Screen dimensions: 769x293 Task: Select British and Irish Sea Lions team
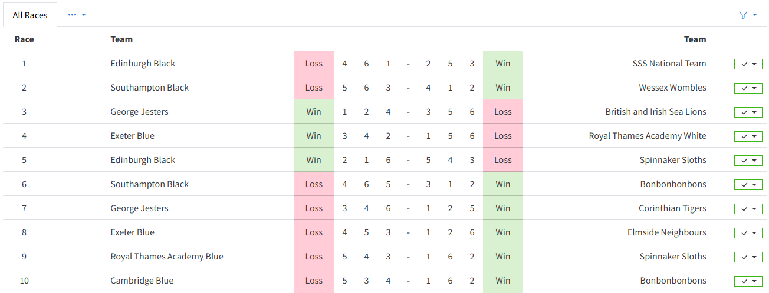click(655, 112)
